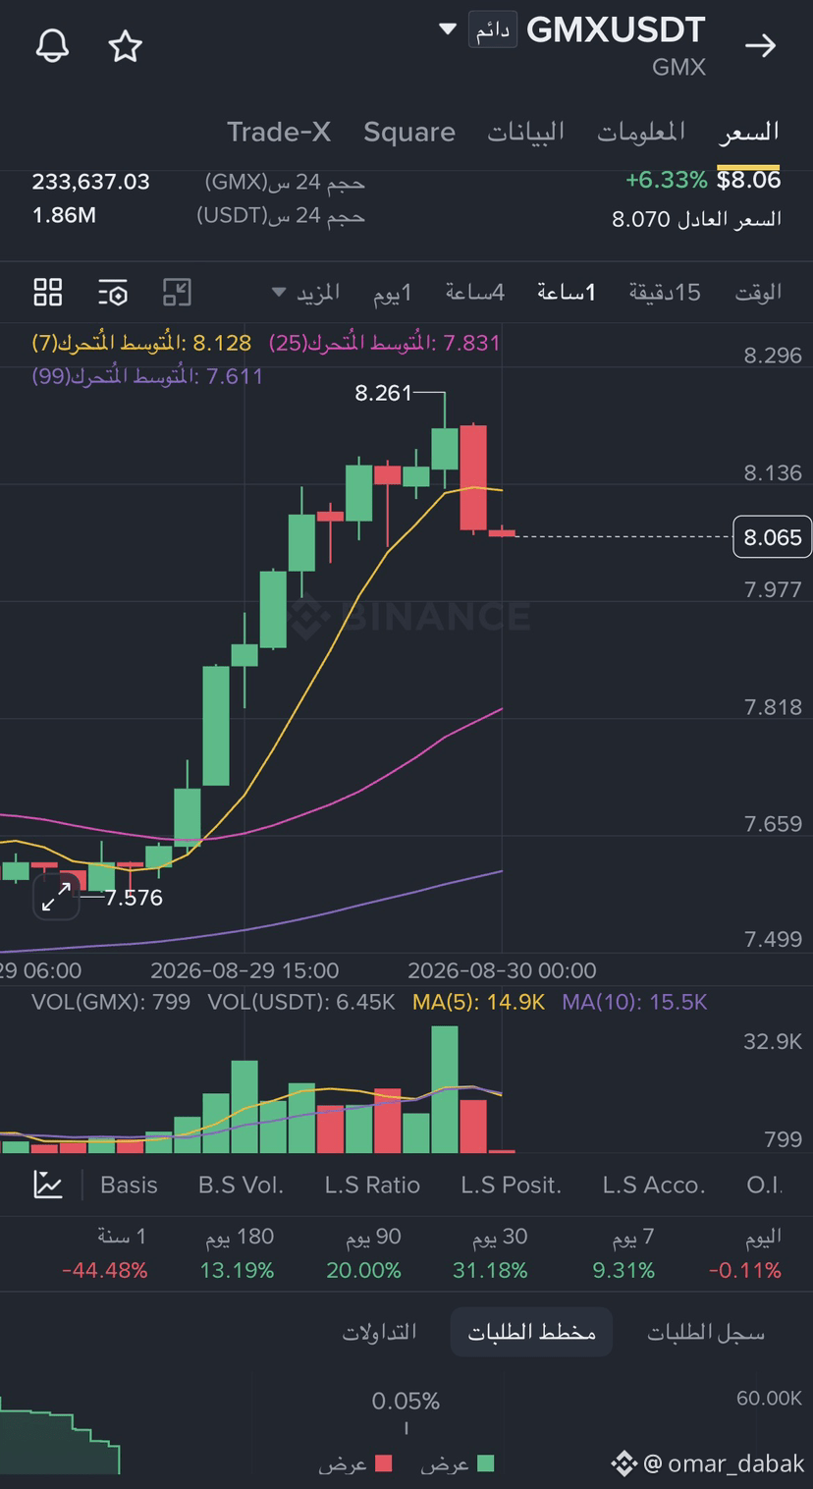The height and width of the screenshot is (1489, 813).
Task: Select the L.S Posit. indicator
Action: pyautogui.click(x=512, y=1186)
